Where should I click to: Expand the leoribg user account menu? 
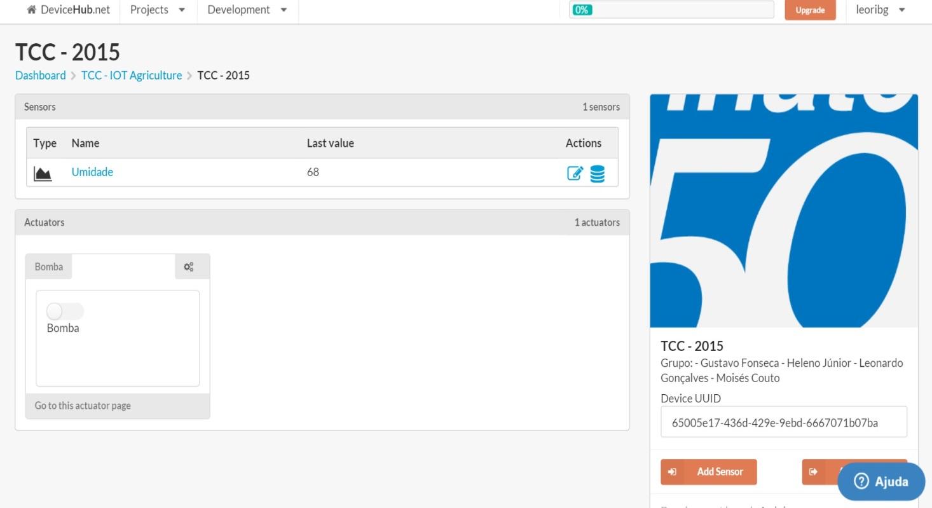pos(881,10)
